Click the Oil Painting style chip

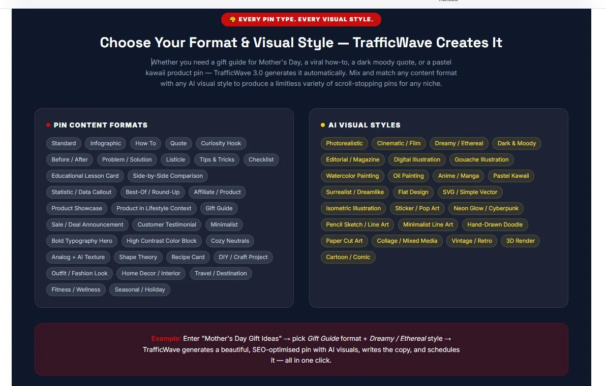(409, 176)
